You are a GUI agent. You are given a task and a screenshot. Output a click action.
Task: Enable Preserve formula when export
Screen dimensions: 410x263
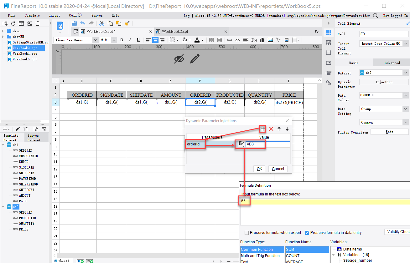(247, 232)
